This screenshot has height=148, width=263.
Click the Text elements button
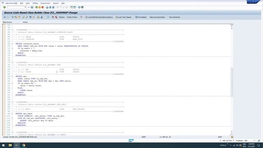point(174,17)
